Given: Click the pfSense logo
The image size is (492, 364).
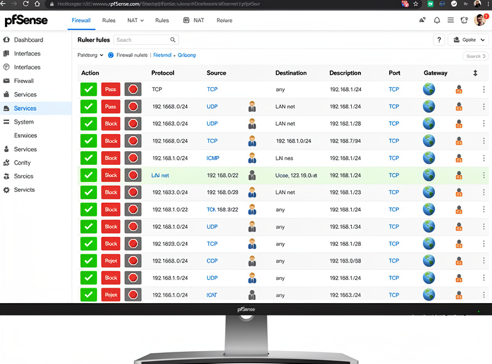Looking at the screenshot, I should point(26,20).
